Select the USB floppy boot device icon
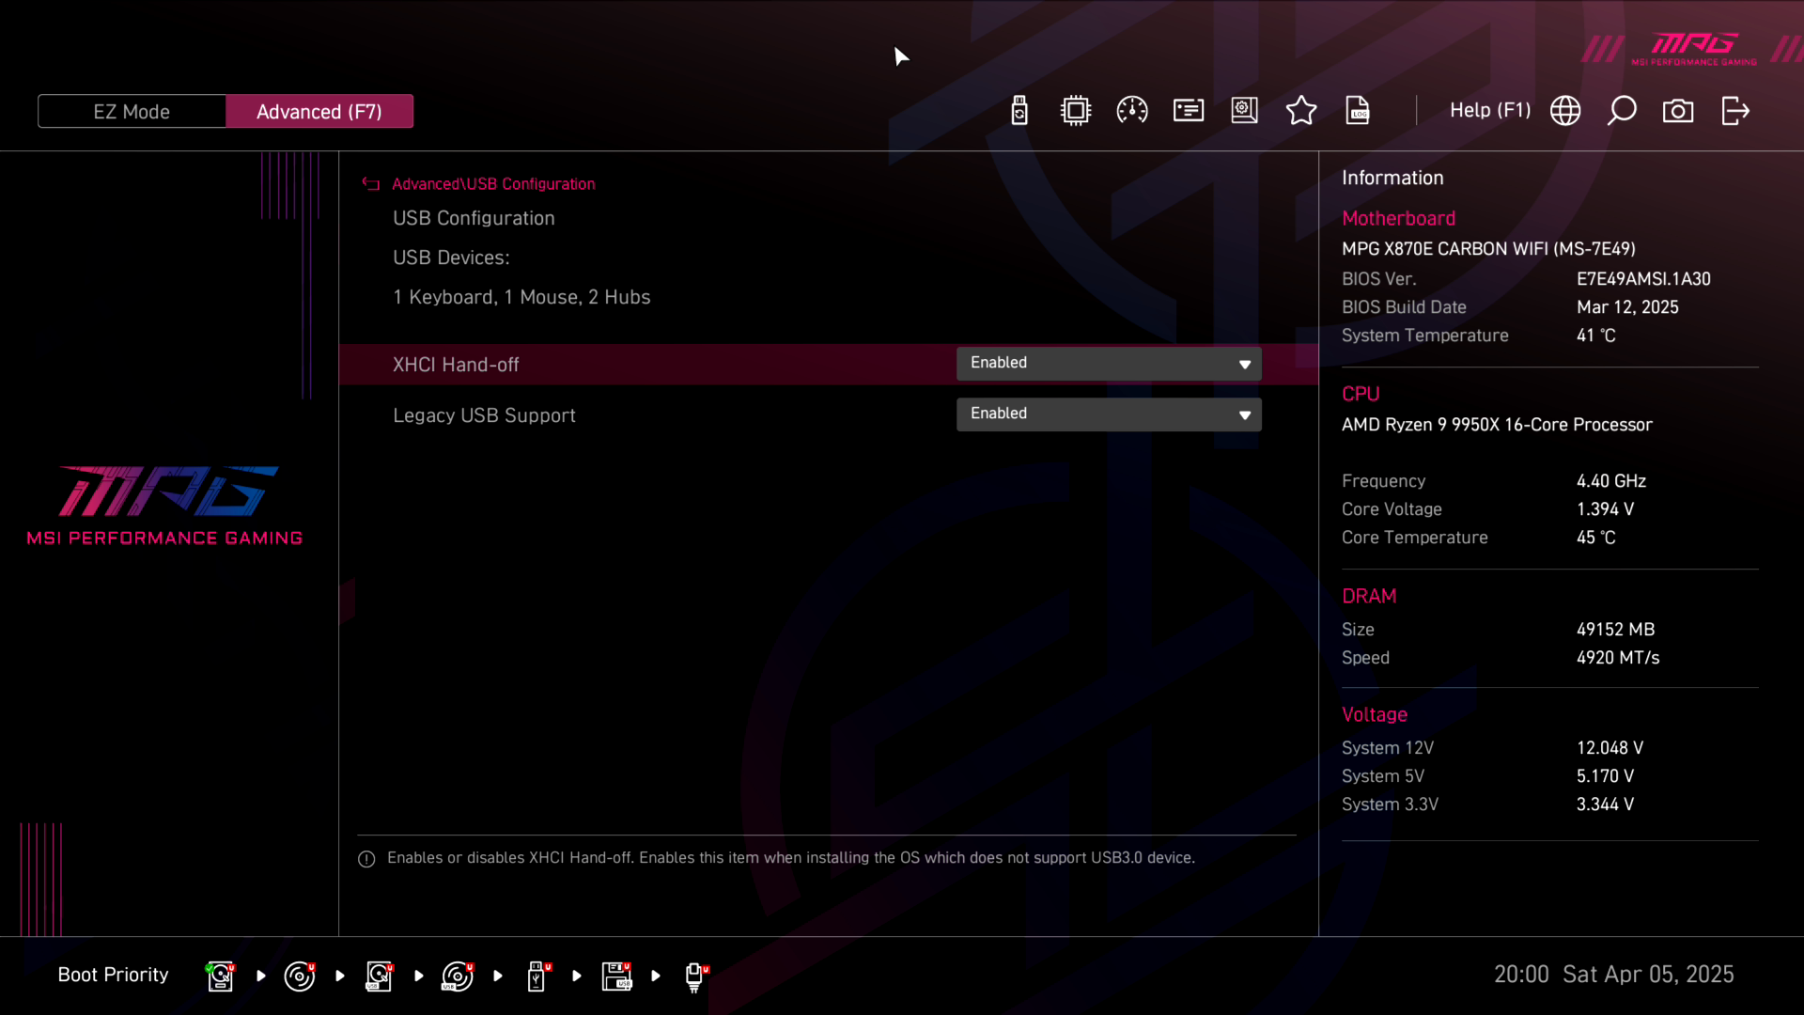The width and height of the screenshot is (1804, 1015). pos(616,976)
